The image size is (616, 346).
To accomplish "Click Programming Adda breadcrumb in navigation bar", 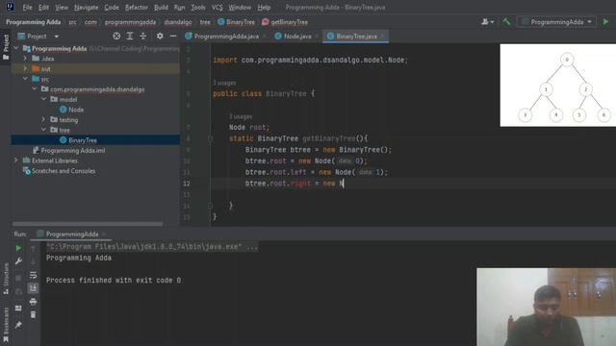I will (34, 22).
